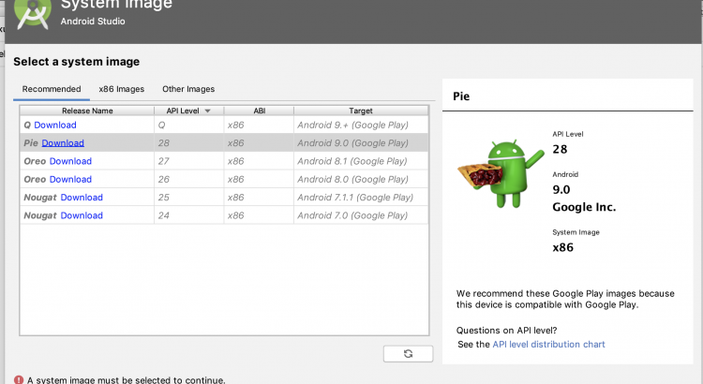
Task: Click the Android Studio logo icon
Action: tap(34, 12)
